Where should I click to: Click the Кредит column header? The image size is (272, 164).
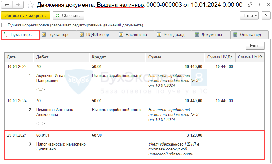(x=117, y=57)
